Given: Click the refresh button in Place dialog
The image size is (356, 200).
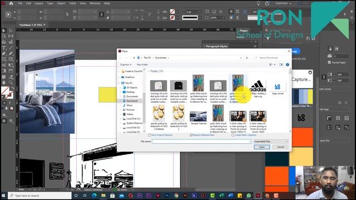Looking at the screenshot, I should pos(247,58).
